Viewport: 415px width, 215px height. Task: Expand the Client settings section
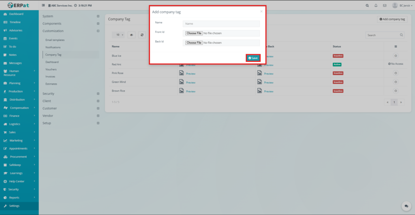click(98, 101)
